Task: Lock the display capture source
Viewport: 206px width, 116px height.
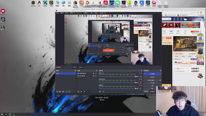Action: (x=96, y=76)
